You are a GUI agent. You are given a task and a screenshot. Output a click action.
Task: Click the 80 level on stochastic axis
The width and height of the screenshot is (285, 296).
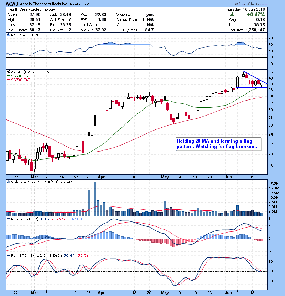(x=270, y=262)
